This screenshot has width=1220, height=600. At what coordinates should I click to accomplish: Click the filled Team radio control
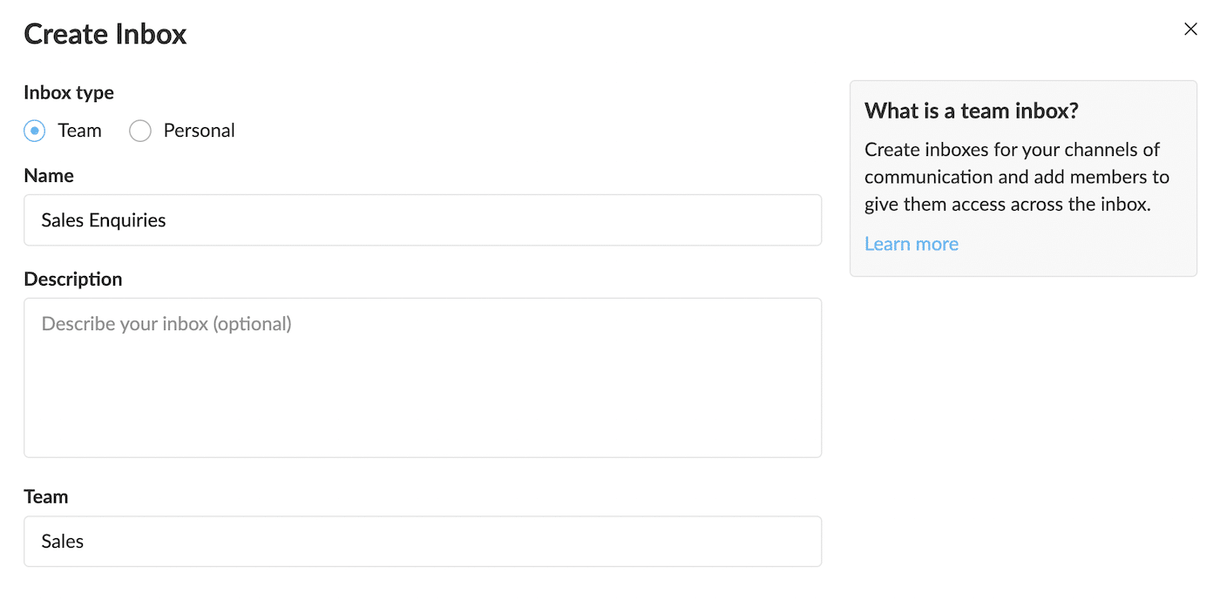34,130
